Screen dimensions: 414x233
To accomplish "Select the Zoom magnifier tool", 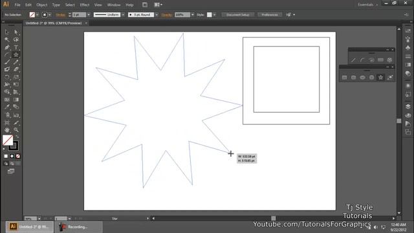I will pyautogui.click(x=16, y=130).
